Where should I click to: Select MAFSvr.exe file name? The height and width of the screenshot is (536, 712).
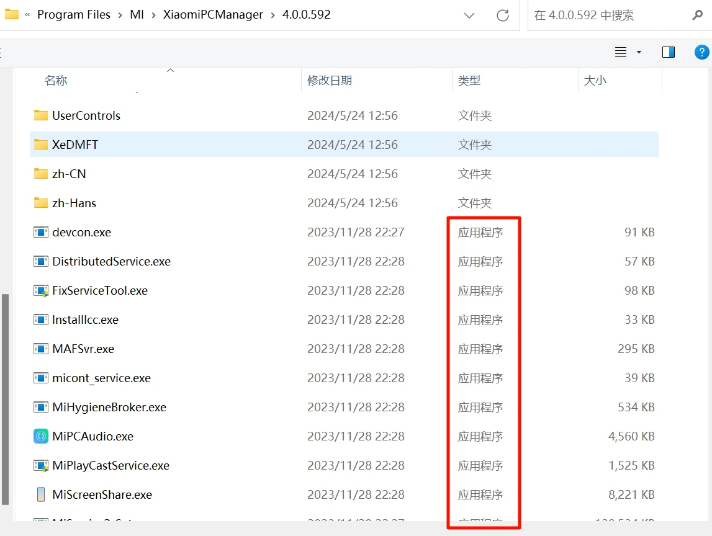83,349
